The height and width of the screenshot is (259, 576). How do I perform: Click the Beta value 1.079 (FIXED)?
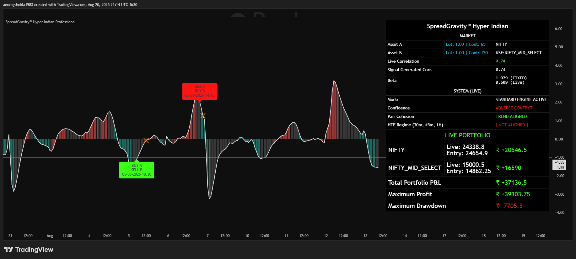pos(511,78)
